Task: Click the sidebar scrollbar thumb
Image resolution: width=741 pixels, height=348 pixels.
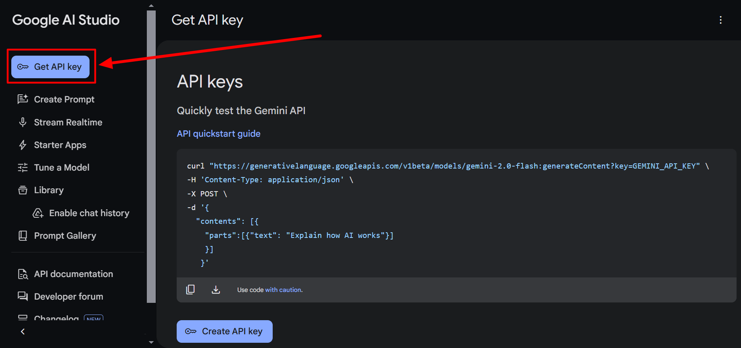Action: click(x=151, y=156)
